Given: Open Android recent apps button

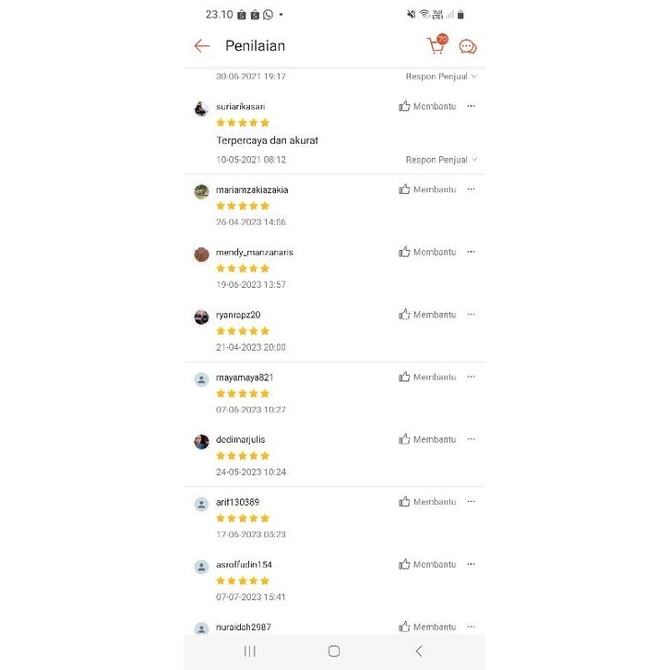Looking at the screenshot, I should [250, 651].
